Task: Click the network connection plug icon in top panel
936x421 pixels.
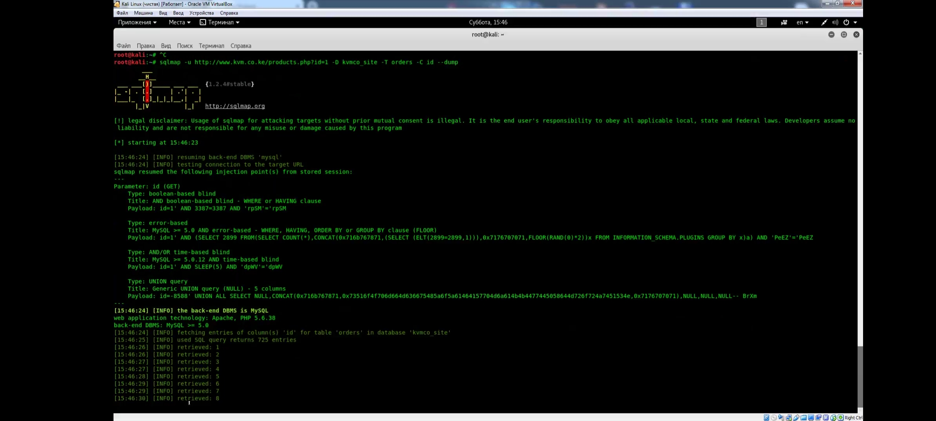Action: (x=824, y=23)
